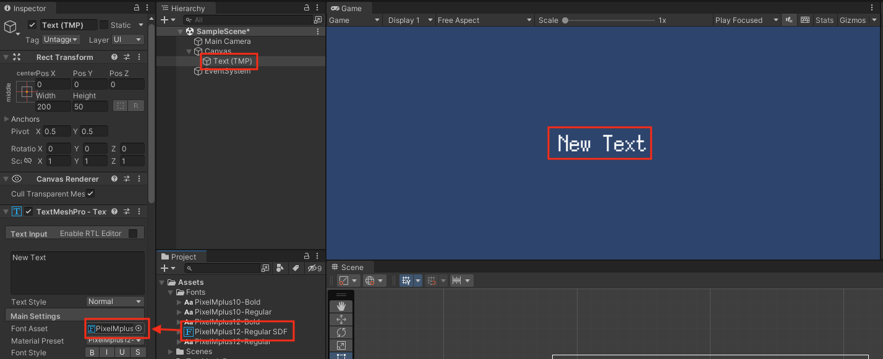Open the Layer dropdown in Inspector
Image resolution: width=883 pixels, height=359 pixels.
click(x=127, y=40)
